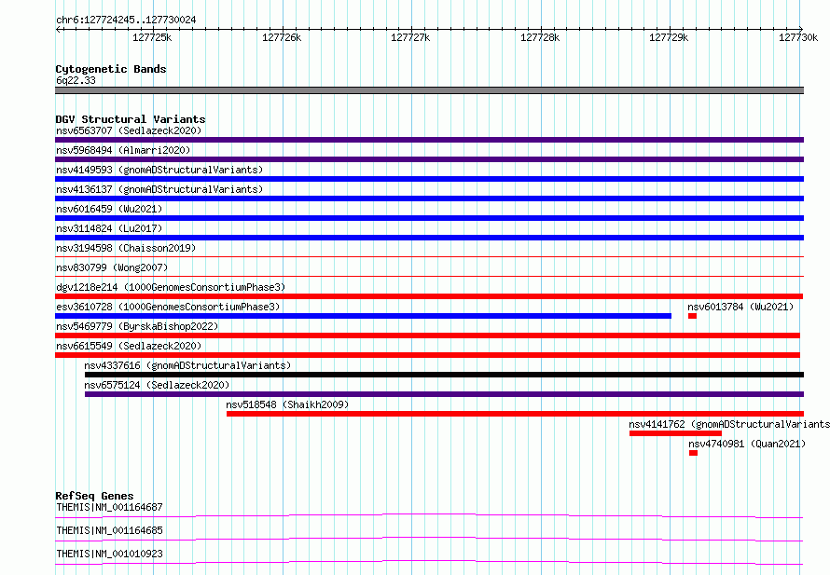Image resolution: width=830 pixels, height=575 pixels.
Task: Click the red nsv4141762 variant bar
Action: click(x=675, y=433)
